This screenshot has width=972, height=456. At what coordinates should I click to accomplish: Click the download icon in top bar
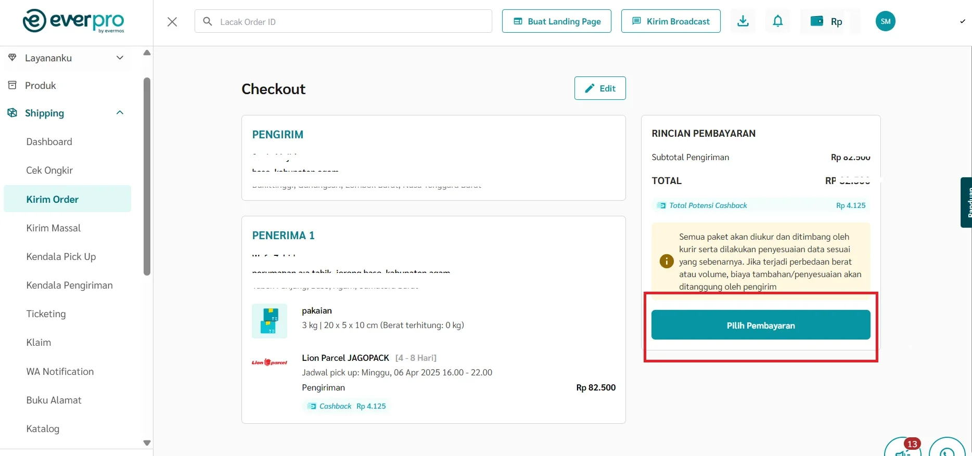[x=743, y=21]
